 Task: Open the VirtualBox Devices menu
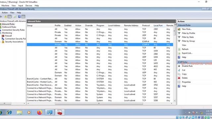tap(29, 6)
